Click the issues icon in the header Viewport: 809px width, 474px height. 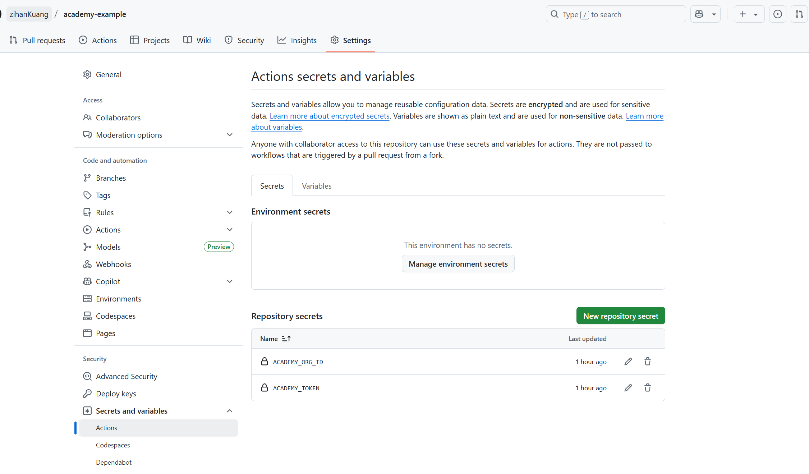click(777, 14)
